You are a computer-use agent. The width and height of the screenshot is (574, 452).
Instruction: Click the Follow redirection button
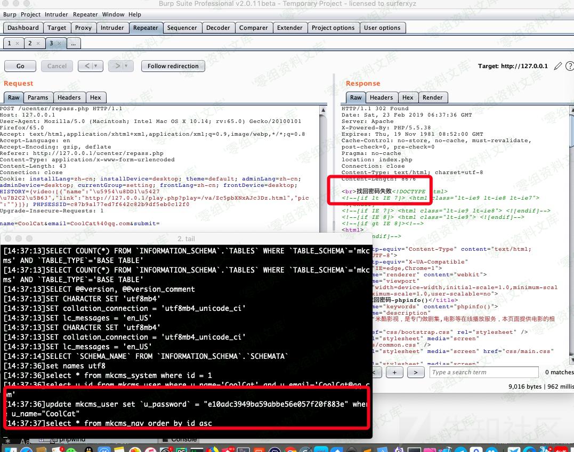click(173, 66)
